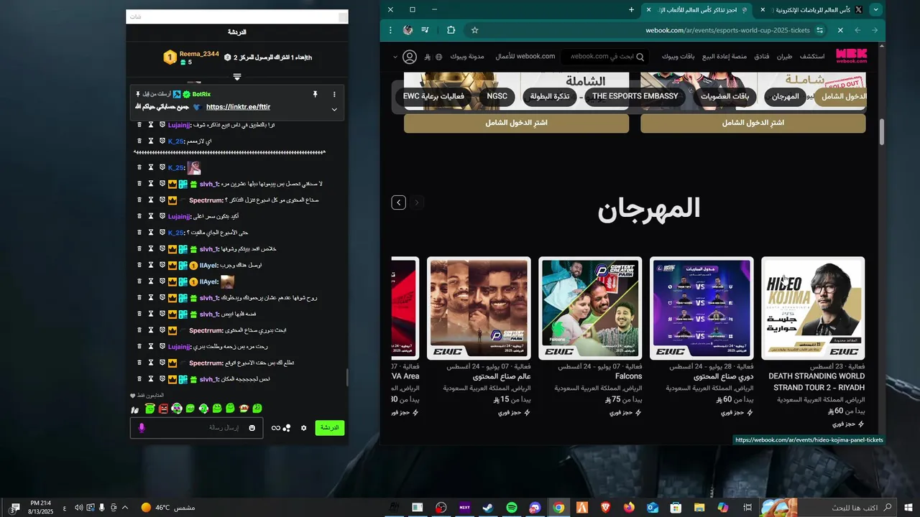Show hidden system tray icons chevron

coord(125,508)
